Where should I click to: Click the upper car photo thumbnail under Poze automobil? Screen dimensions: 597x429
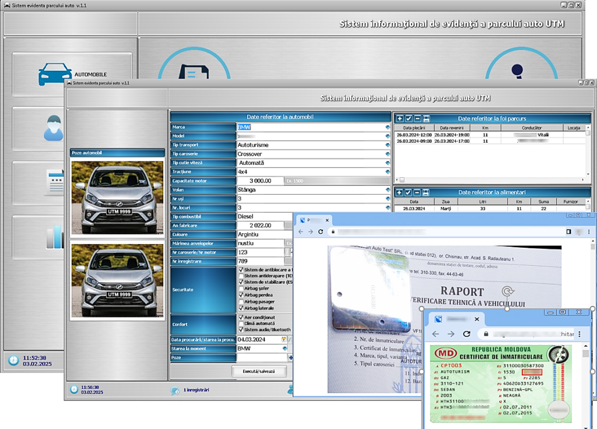point(117,198)
